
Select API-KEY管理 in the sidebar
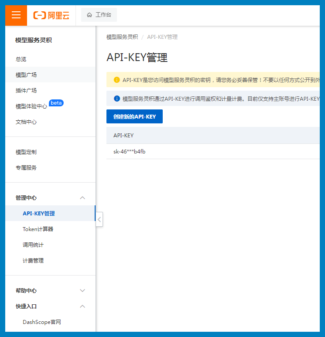[x=39, y=214]
